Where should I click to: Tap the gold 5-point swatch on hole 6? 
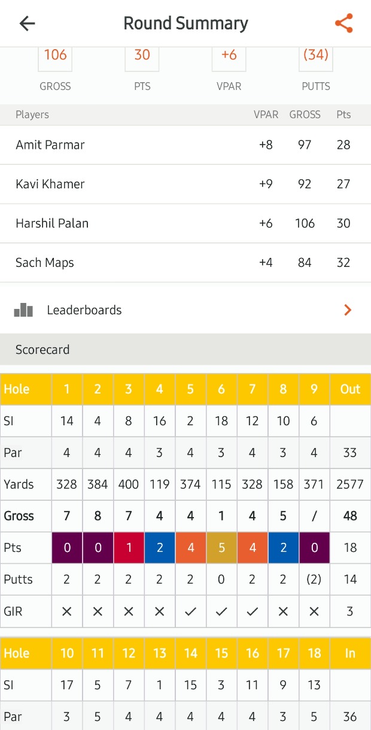click(221, 548)
